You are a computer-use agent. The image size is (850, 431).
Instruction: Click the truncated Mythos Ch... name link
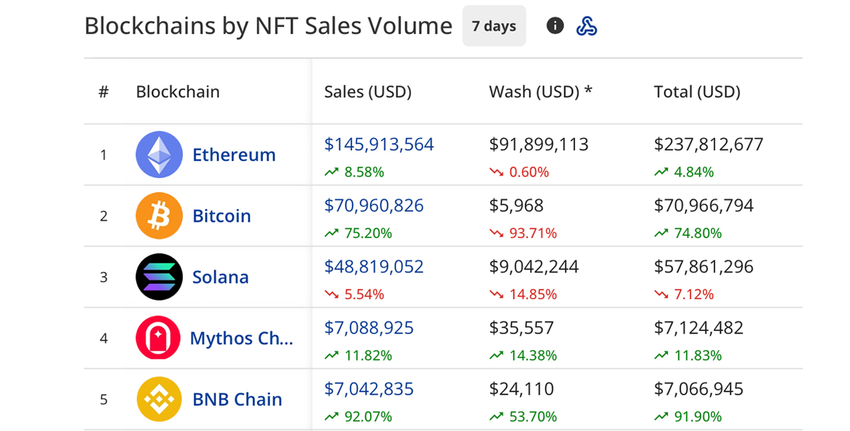coord(242,338)
